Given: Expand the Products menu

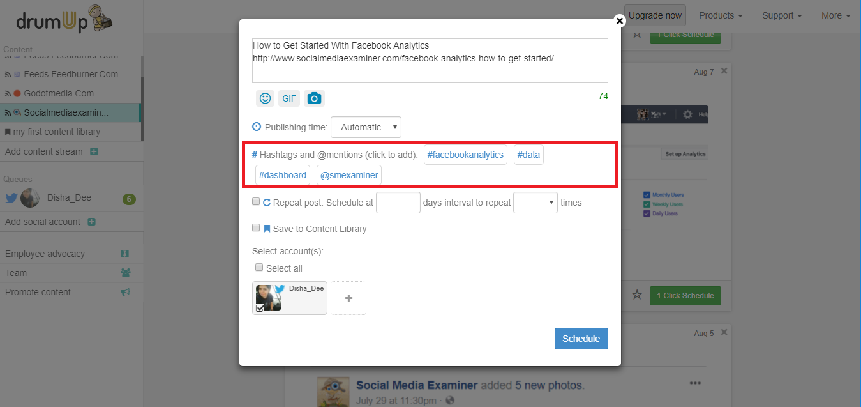Looking at the screenshot, I should (721, 15).
